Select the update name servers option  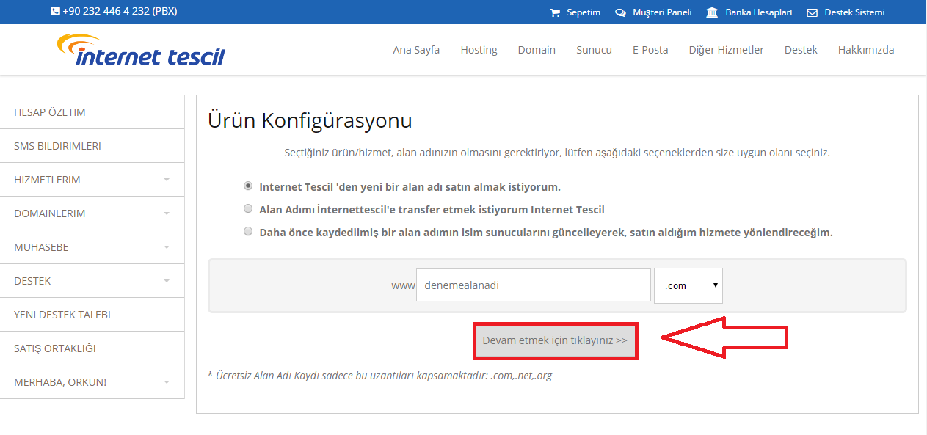point(248,232)
